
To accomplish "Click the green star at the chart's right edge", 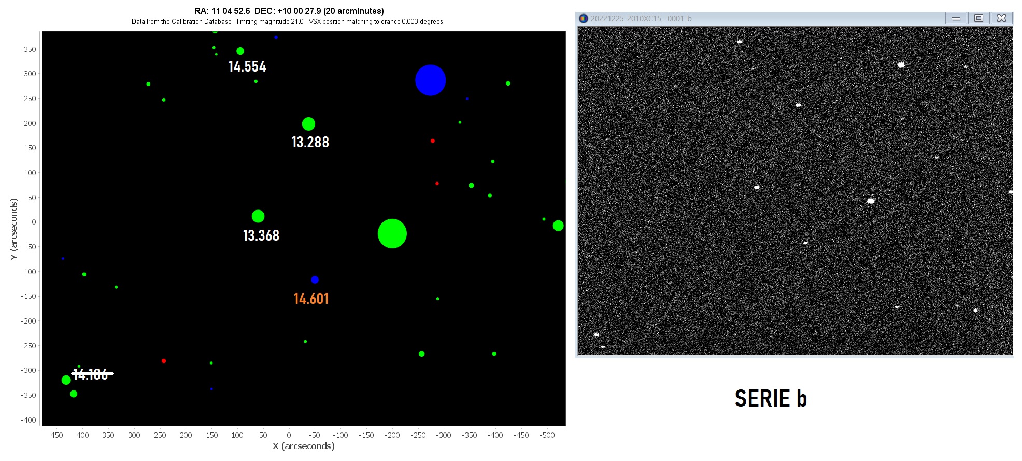I will 558,226.
